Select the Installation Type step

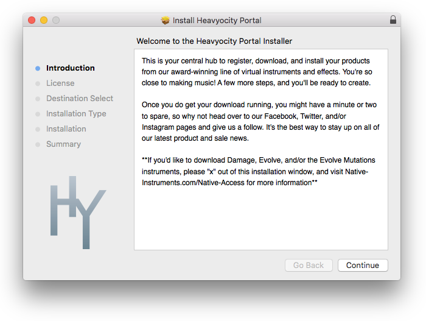76,114
